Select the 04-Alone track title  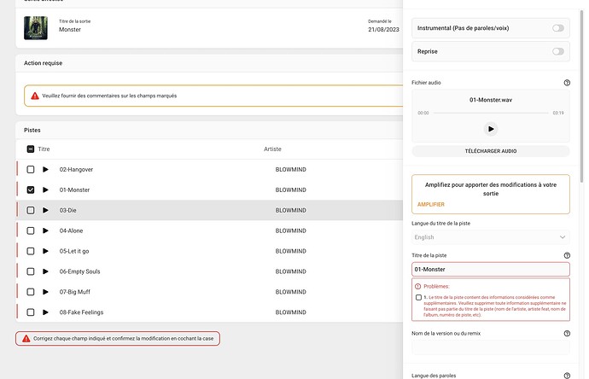tap(71, 230)
